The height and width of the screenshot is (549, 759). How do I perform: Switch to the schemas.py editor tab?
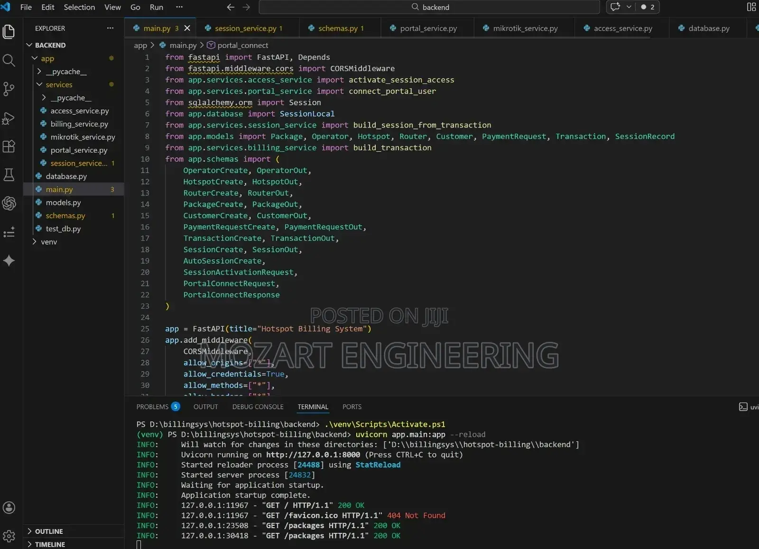(340, 28)
